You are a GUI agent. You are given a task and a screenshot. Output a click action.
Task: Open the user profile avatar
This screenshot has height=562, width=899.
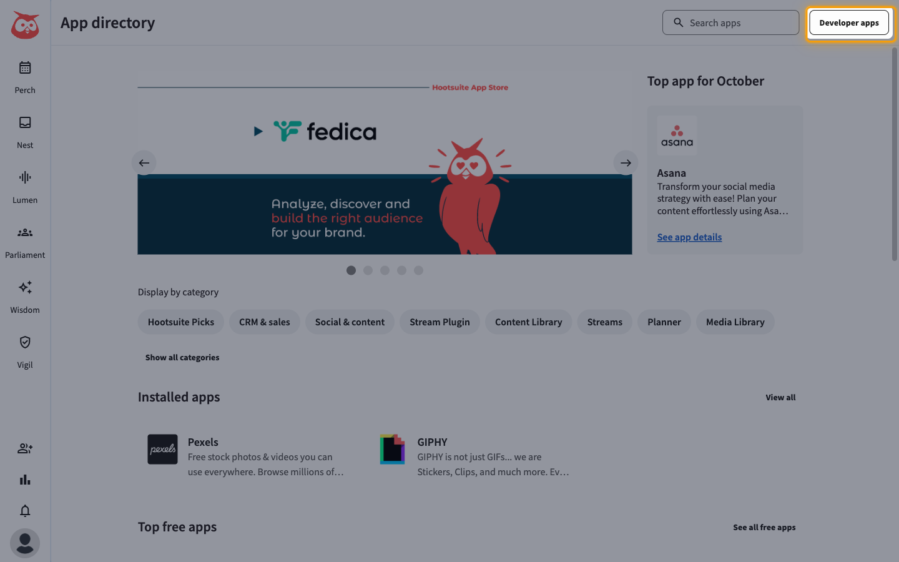point(25,543)
